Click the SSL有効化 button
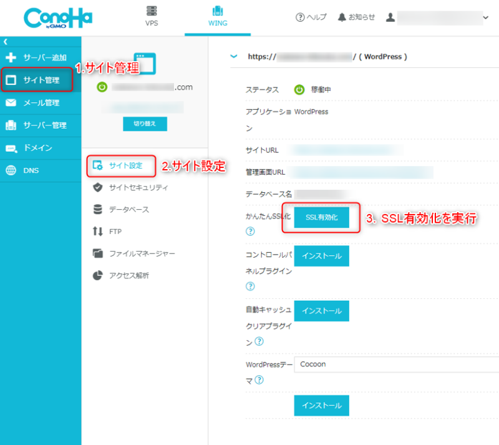 click(321, 217)
